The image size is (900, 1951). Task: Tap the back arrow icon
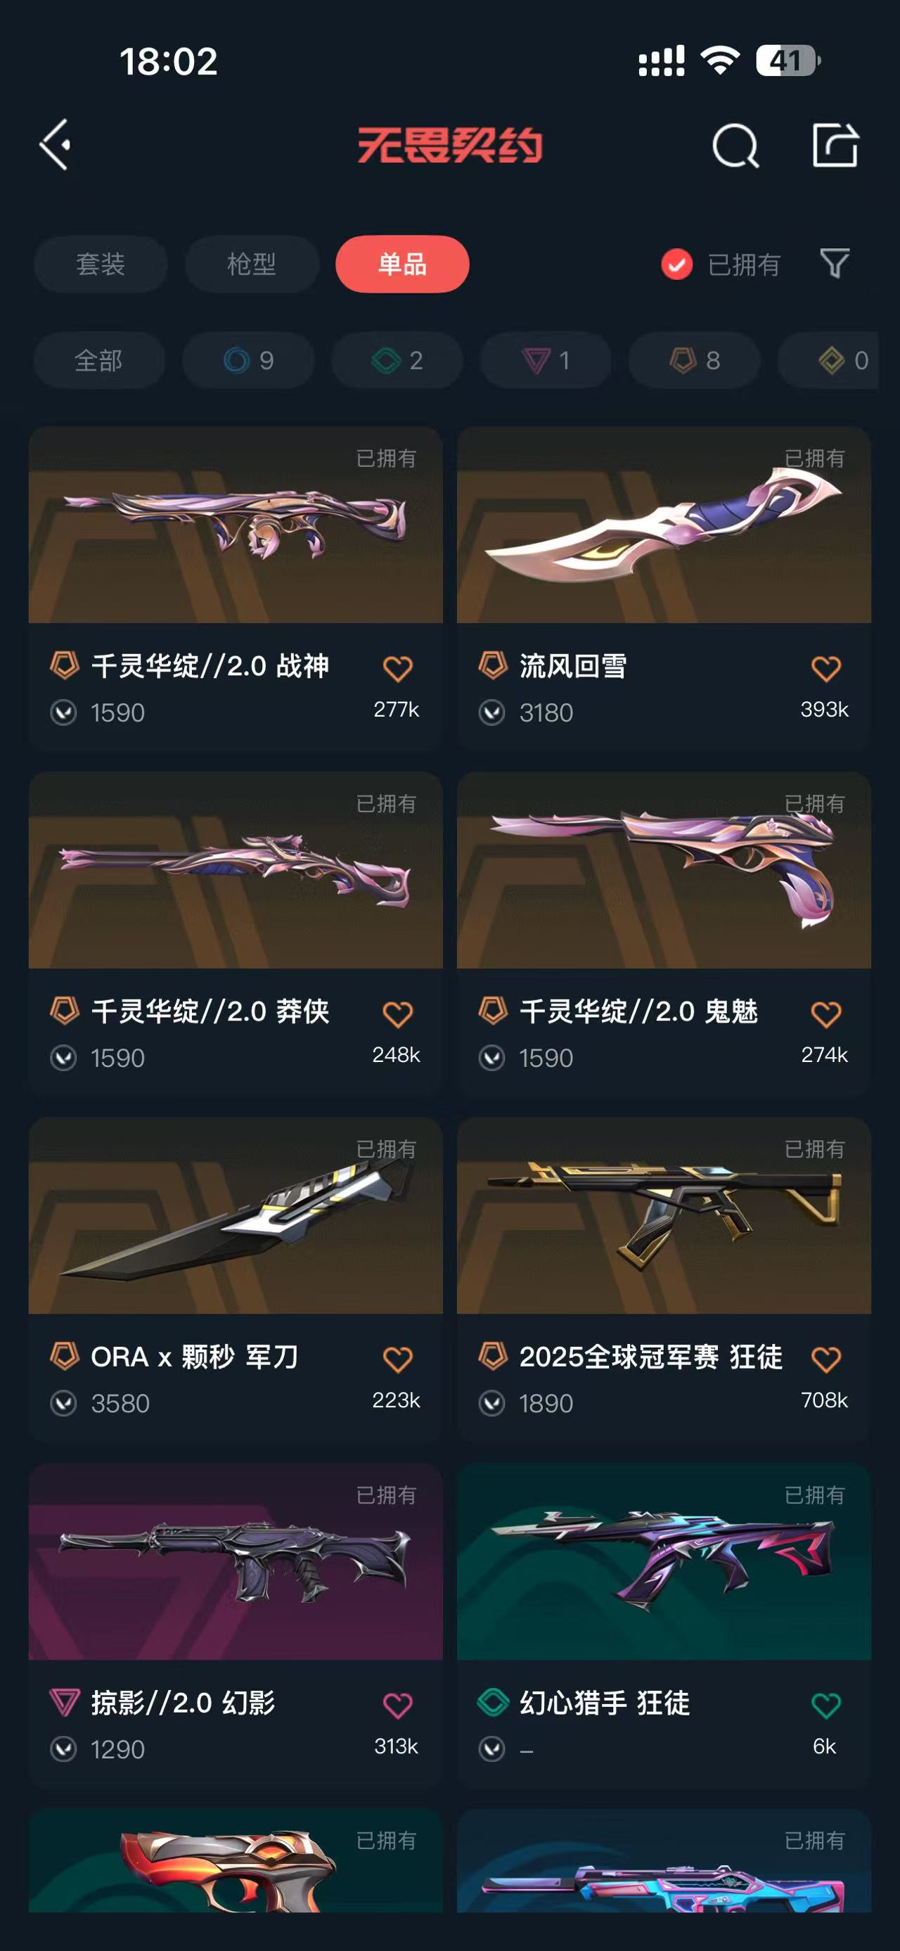pos(56,144)
